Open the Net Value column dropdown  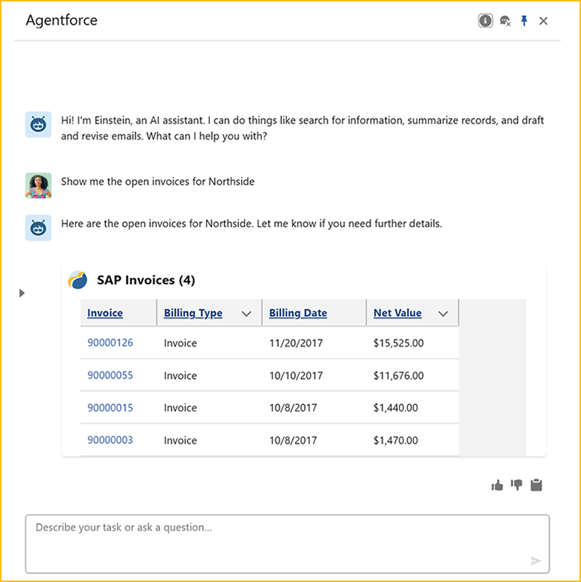(x=444, y=313)
